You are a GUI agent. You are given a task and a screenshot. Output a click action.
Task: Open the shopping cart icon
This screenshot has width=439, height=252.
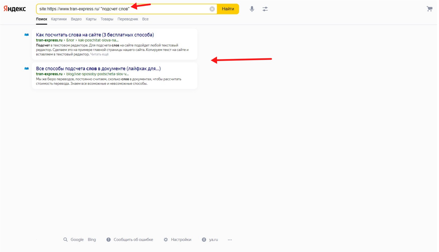coord(430,9)
